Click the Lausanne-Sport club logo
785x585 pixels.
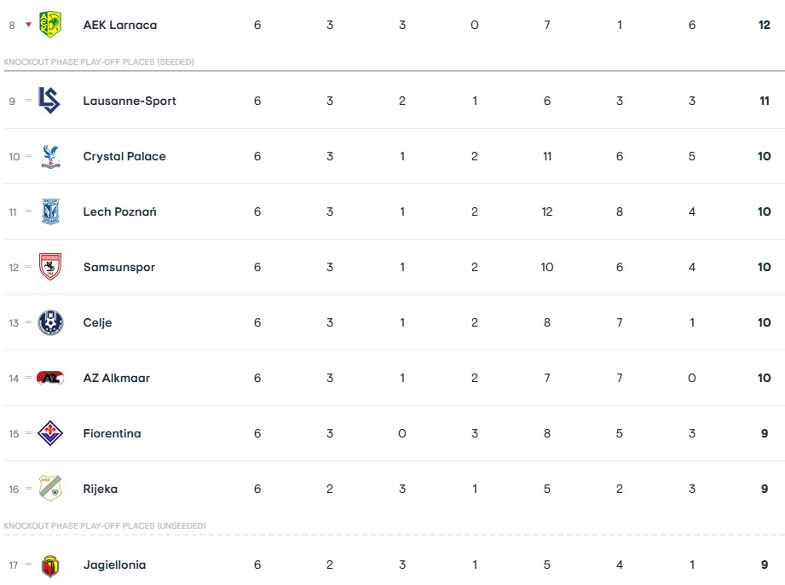coord(50,101)
